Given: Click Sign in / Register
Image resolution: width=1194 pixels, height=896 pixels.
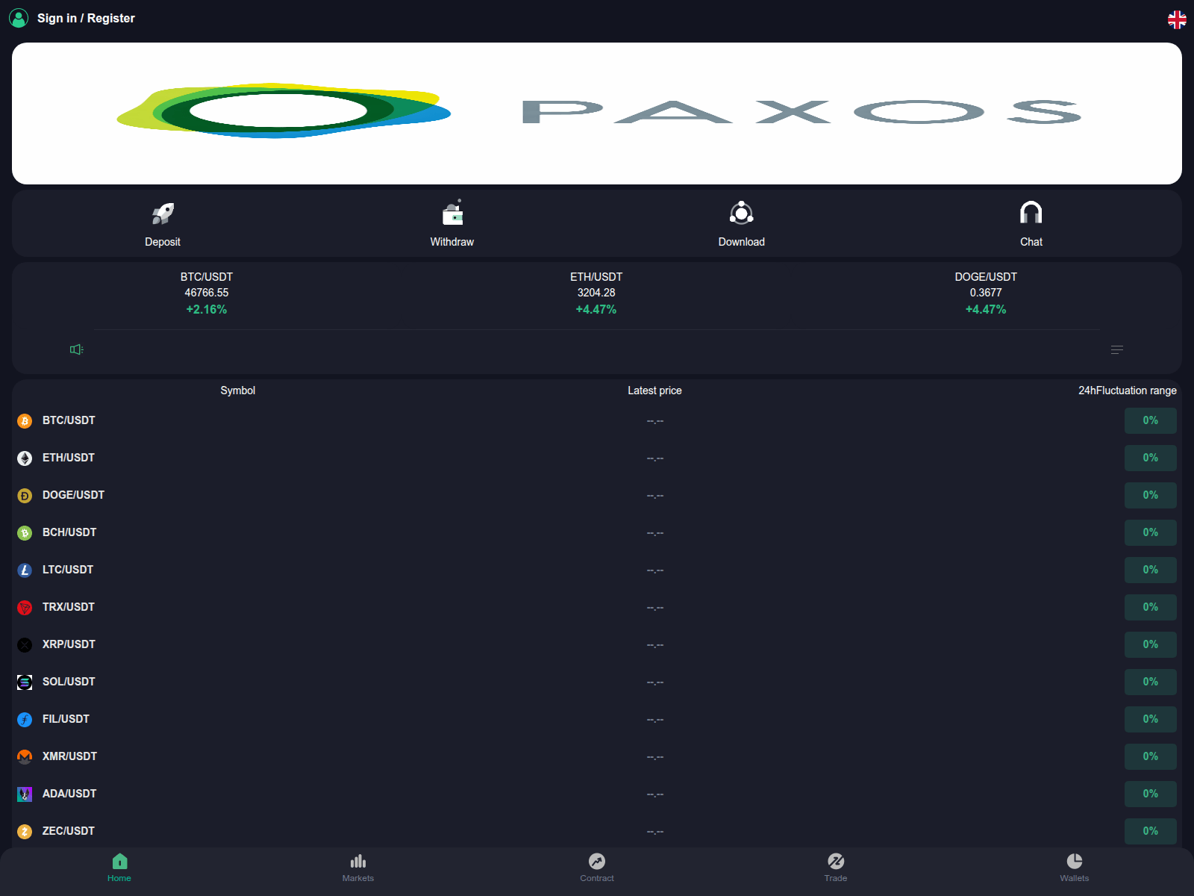Looking at the screenshot, I should click(x=86, y=18).
